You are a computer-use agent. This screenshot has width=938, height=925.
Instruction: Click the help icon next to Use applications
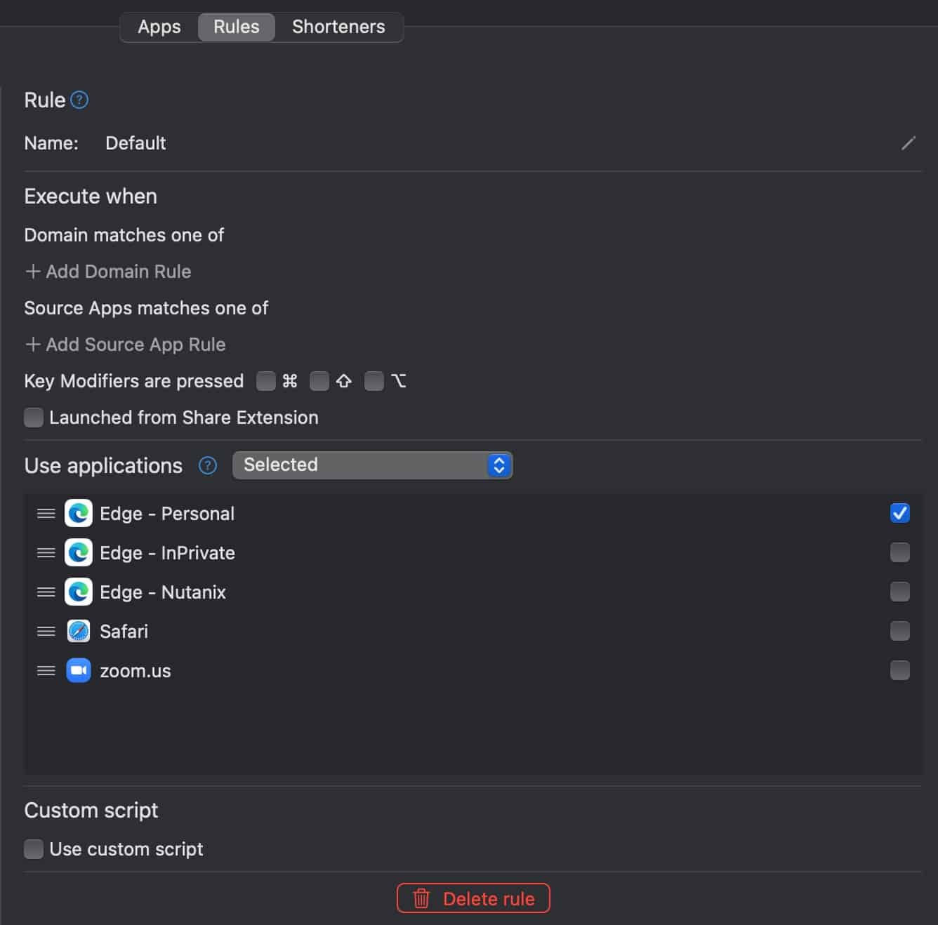coord(208,465)
